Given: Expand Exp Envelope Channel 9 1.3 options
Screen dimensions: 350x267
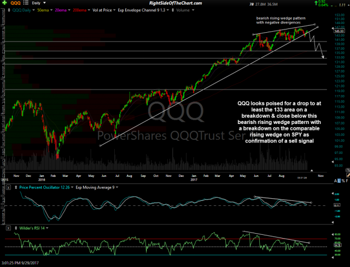Looking at the screenshot, I should pos(168,10).
